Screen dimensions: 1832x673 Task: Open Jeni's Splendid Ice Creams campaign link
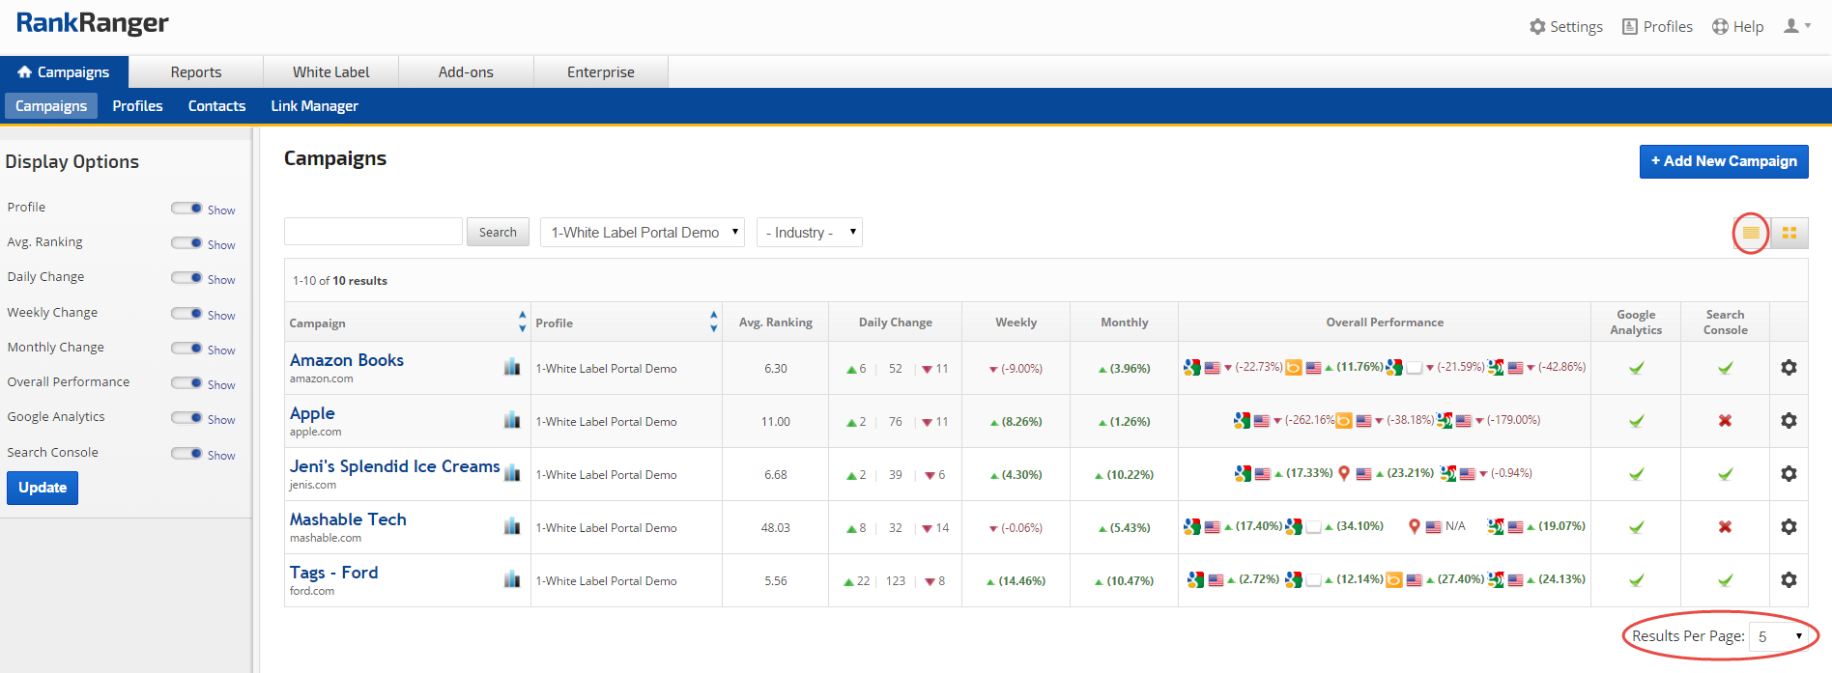(394, 466)
